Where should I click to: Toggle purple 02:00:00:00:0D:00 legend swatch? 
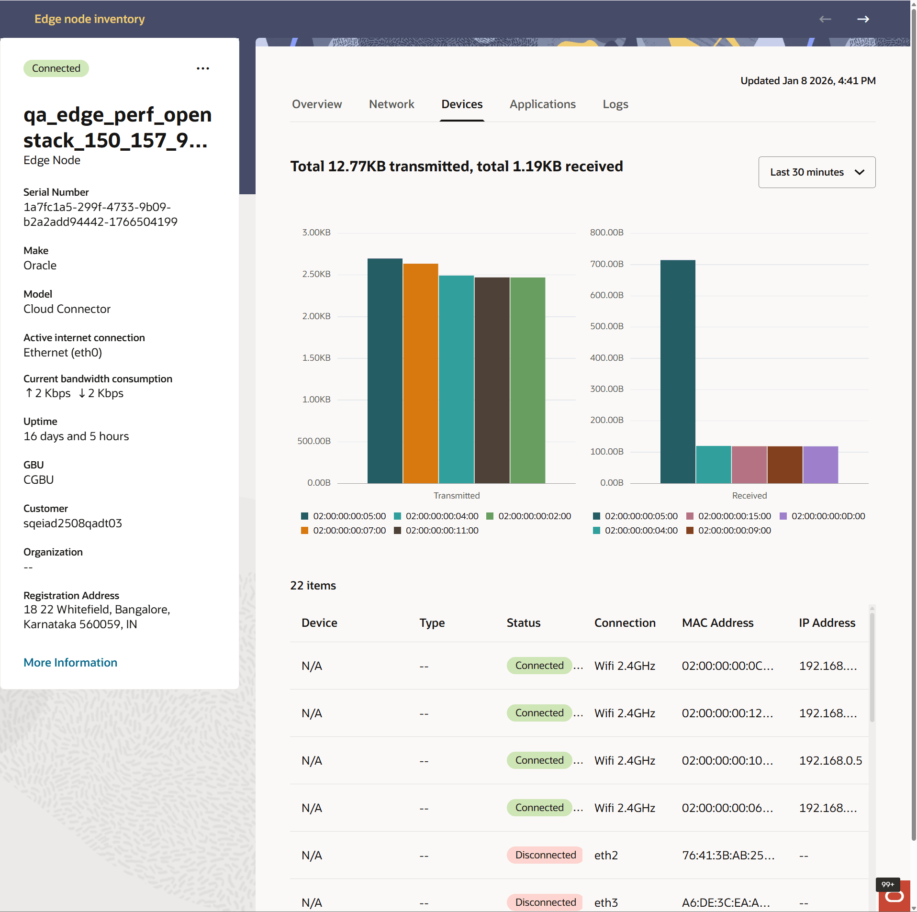coord(783,516)
